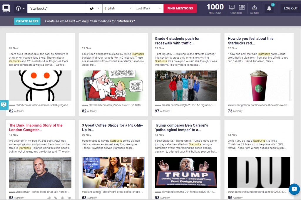Favorite the London Gangster mention with star

coord(62,198)
